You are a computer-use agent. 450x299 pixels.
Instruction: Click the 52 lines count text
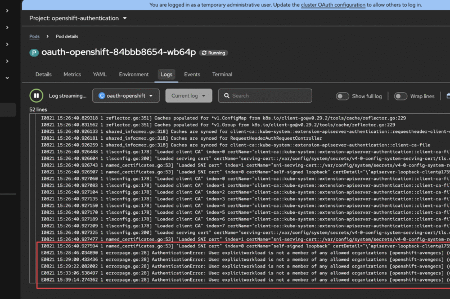pos(38,109)
